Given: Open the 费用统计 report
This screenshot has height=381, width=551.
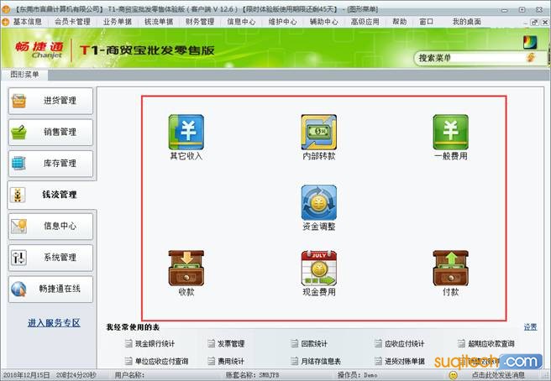Looking at the screenshot, I should click(x=231, y=361).
